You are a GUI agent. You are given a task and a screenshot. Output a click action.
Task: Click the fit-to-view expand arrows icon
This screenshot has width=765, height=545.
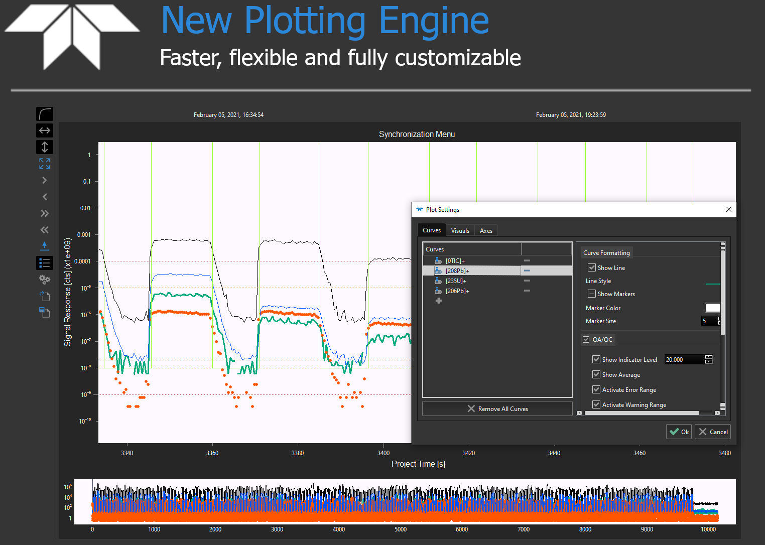45,164
